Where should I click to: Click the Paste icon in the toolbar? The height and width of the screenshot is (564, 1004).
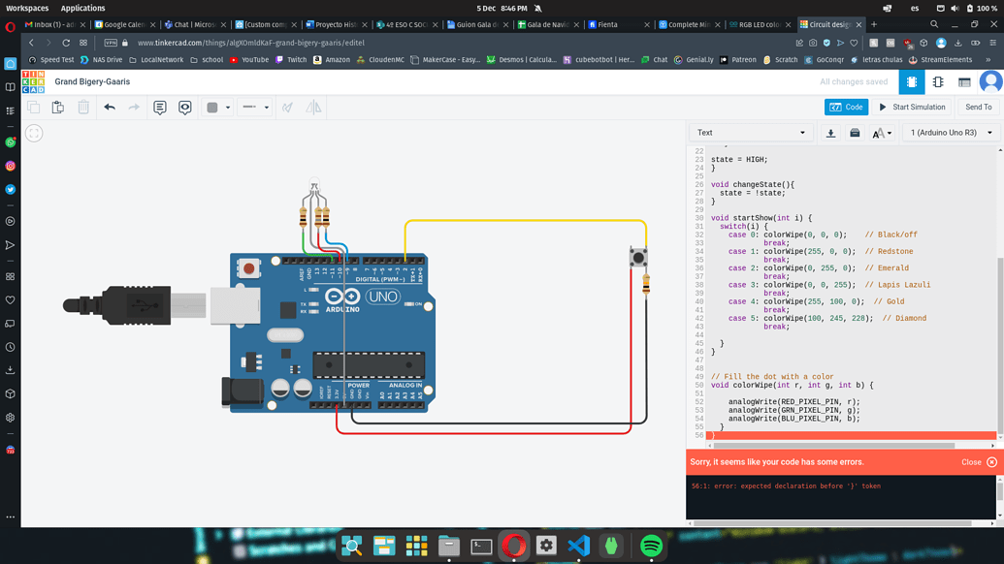56,108
